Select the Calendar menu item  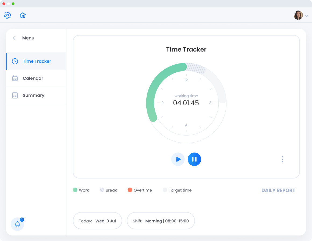tap(33, 78)
